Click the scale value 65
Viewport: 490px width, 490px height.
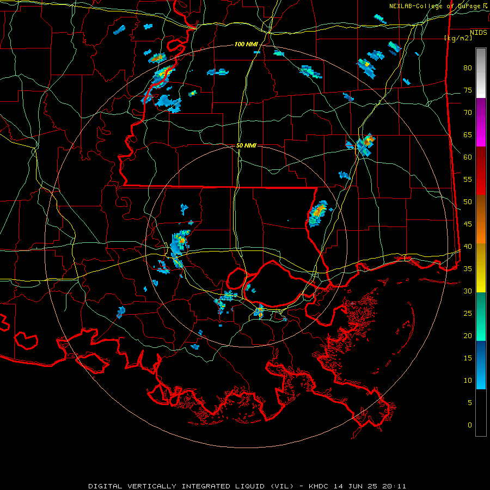pos(468,135)
